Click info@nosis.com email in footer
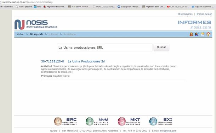 click(x=168, y=131)
